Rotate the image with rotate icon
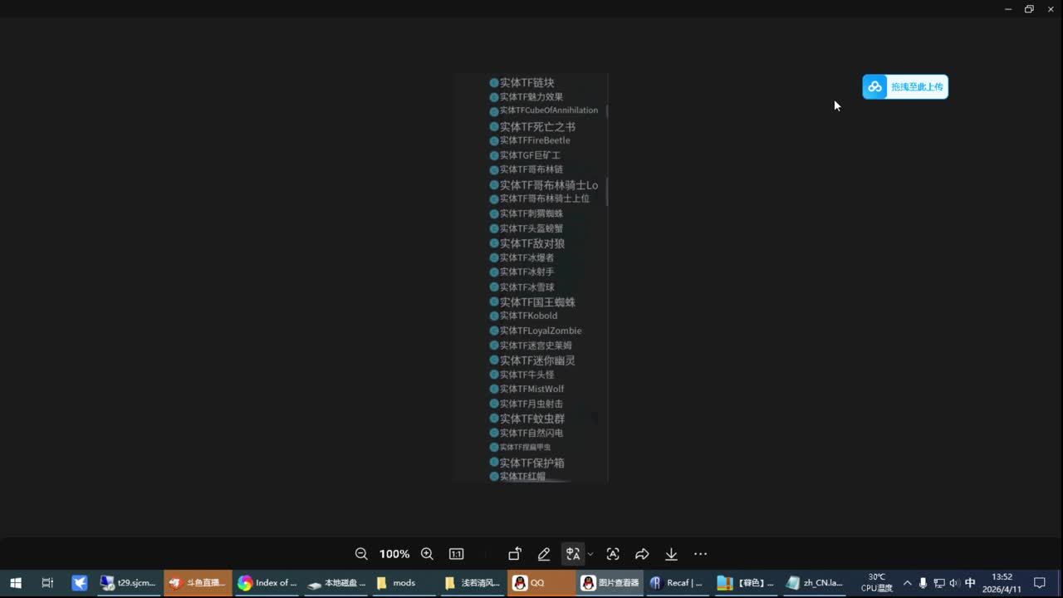This screenshot has height=598, width=1063. coord(515,554)
